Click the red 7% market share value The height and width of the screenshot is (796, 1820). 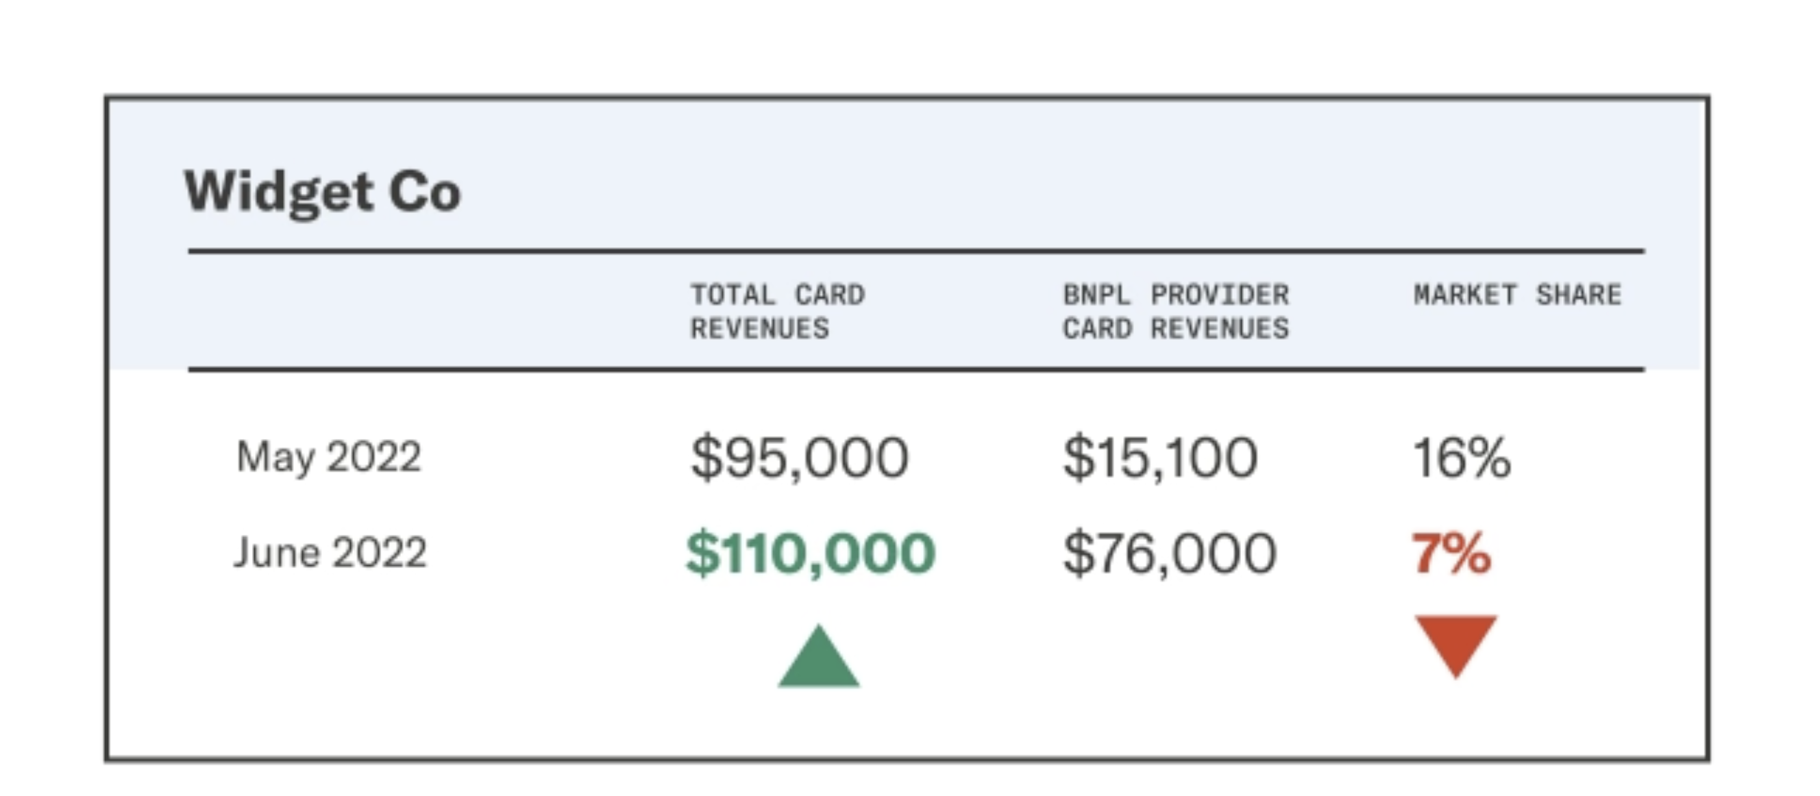point(1451,554)
